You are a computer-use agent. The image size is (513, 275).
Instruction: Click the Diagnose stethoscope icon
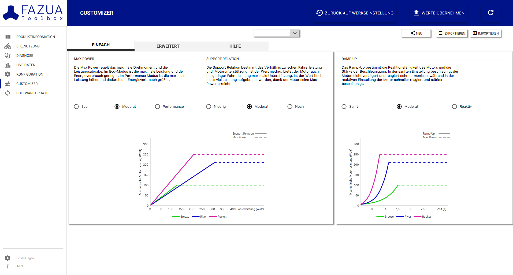(8, 55)
